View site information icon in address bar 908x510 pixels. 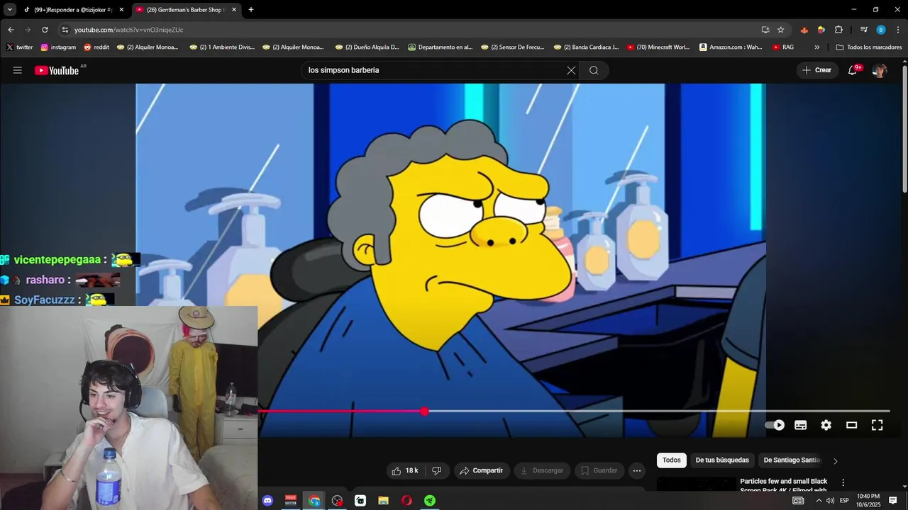65,30
